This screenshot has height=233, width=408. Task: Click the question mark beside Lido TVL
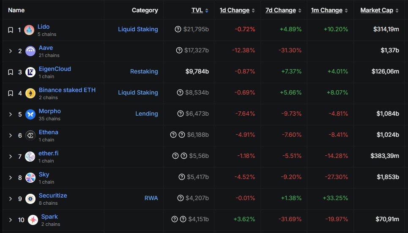[178, 30]
